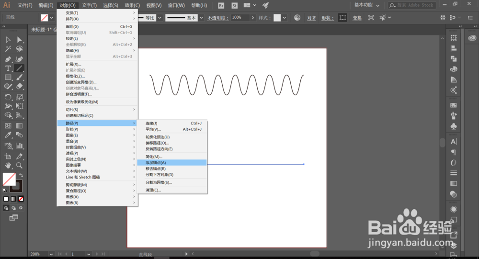Select the Line Segment tool
Viewport: 479px width, 259px height.
tap(20, 68)
